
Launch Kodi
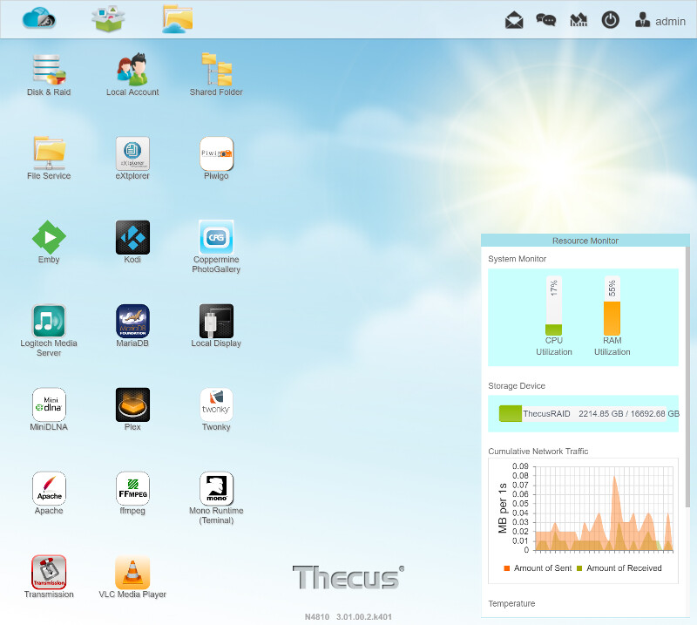132,236
